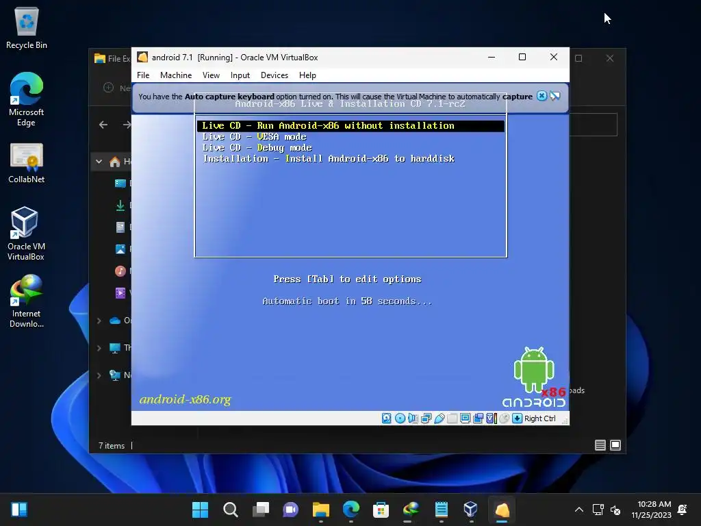Expand the This PC node in File Explorer
The width and height of the screenshot is (701, 526).
(99, 347)
